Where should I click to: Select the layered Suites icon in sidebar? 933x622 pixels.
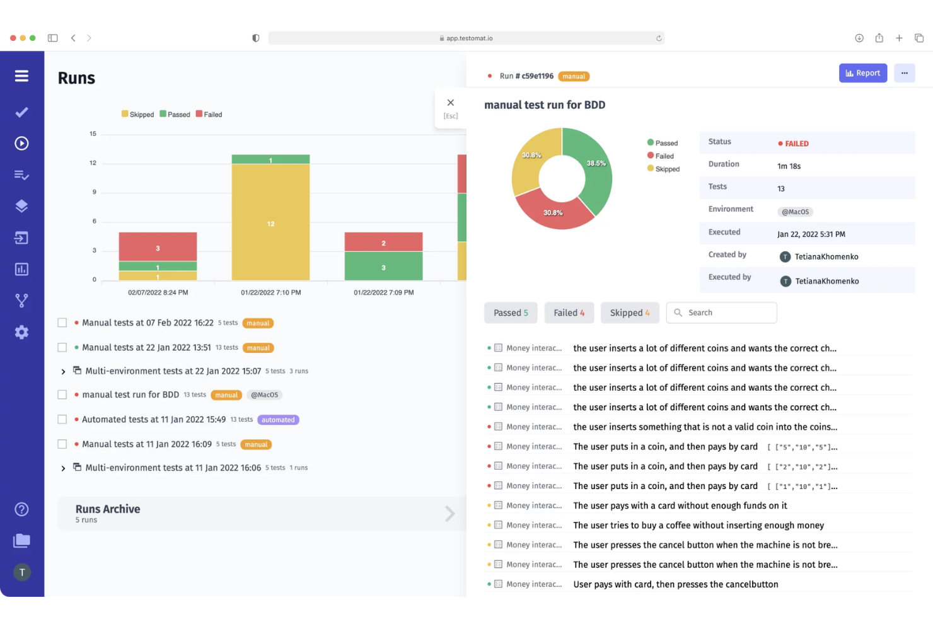tap(21, 206)
